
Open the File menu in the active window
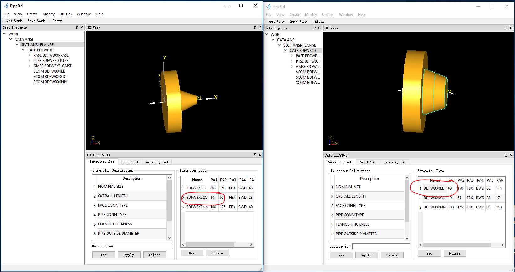pyautogui.click(x=6, y=14)
